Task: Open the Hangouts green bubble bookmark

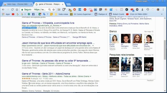Action: (29, 14)
